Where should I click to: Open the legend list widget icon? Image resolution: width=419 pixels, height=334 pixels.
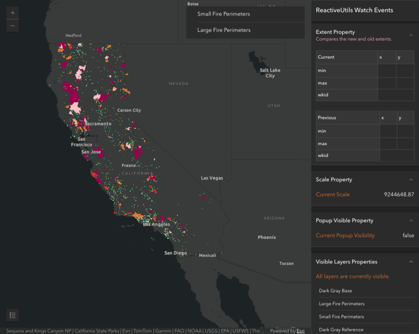point(13,315)
